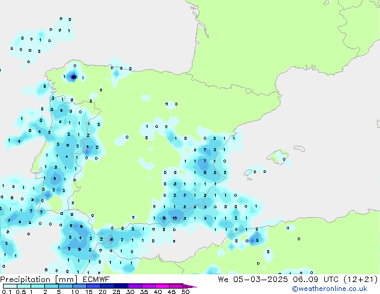Click the '28' precipitation peak in northwest Spain

point(74,77)
